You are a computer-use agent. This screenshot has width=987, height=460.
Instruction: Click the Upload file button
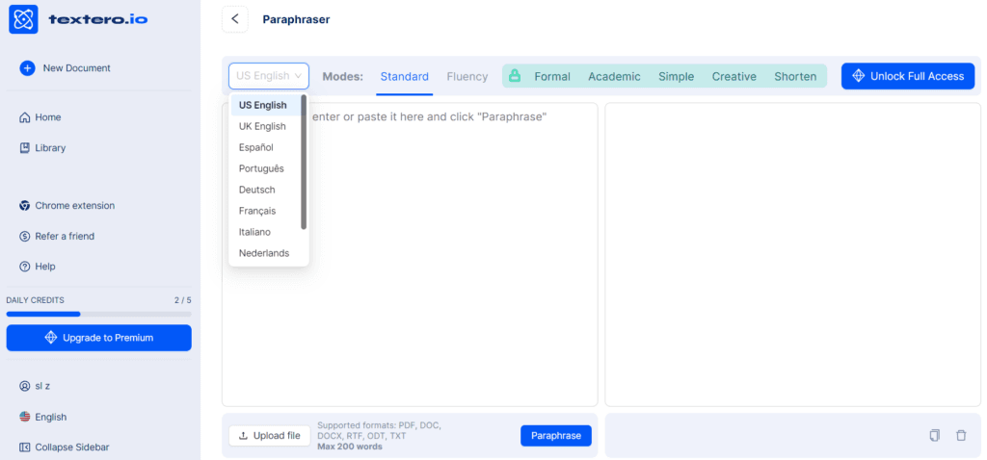[x=270, y=436]
